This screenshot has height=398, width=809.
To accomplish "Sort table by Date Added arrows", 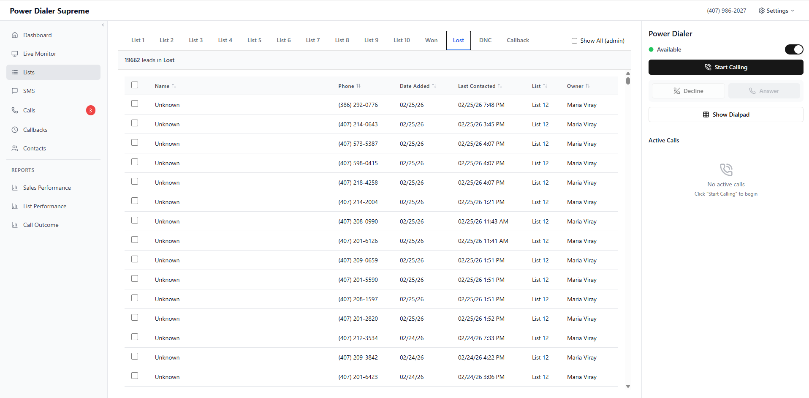I will [x=434, y=86].
